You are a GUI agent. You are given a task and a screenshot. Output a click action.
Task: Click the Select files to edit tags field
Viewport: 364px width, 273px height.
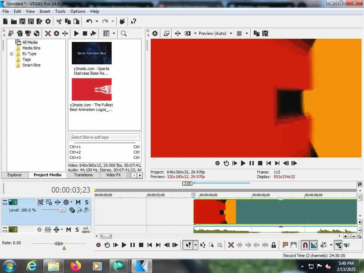[x=105, y=137]
